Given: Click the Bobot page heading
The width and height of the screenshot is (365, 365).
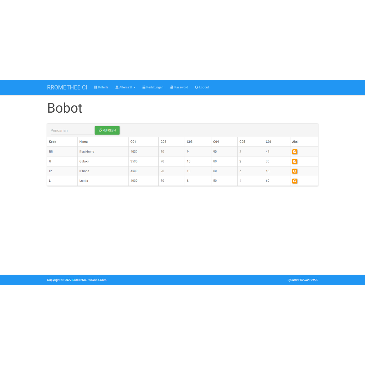Looking at the screenshot, I should (x=65, y=108).
